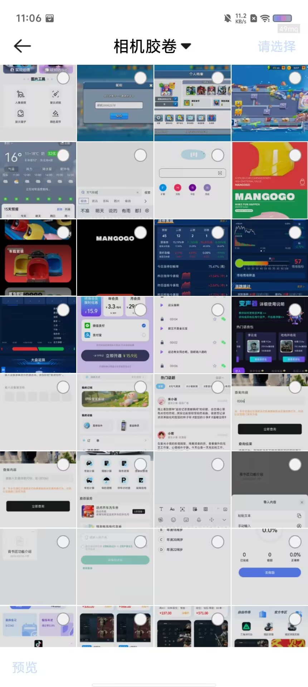308x687 pixels.
Task: Open the stock sentiment chart showing 57
Action: click(270, 258)
